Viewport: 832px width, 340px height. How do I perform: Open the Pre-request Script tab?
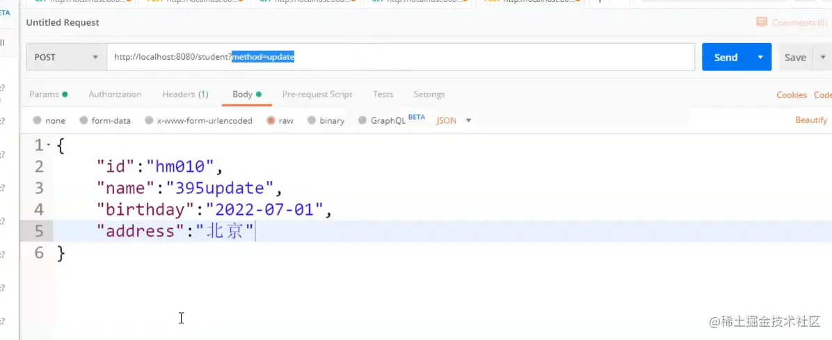coord(317,95)
